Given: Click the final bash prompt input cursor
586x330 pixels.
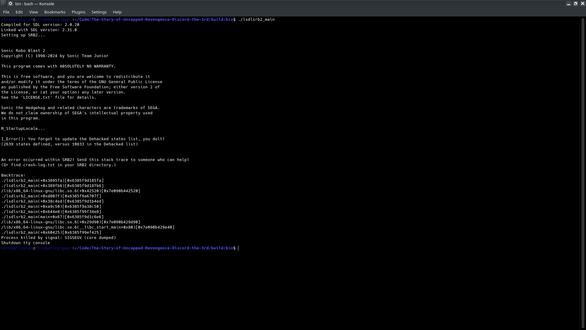Looking at the screenshot, I should click(238, 248).
